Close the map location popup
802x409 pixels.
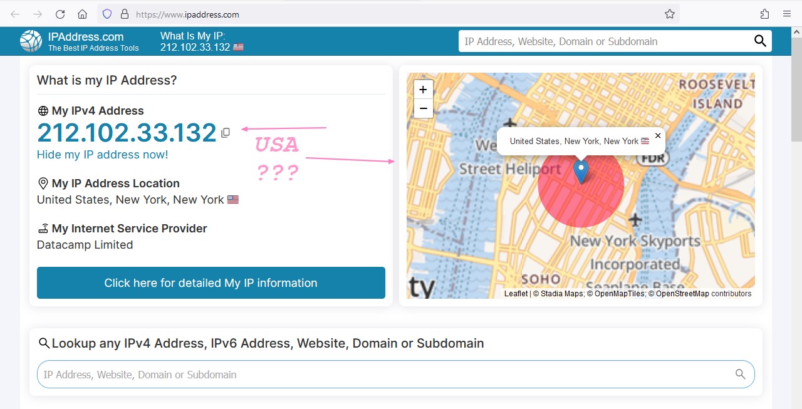[658, 135]
